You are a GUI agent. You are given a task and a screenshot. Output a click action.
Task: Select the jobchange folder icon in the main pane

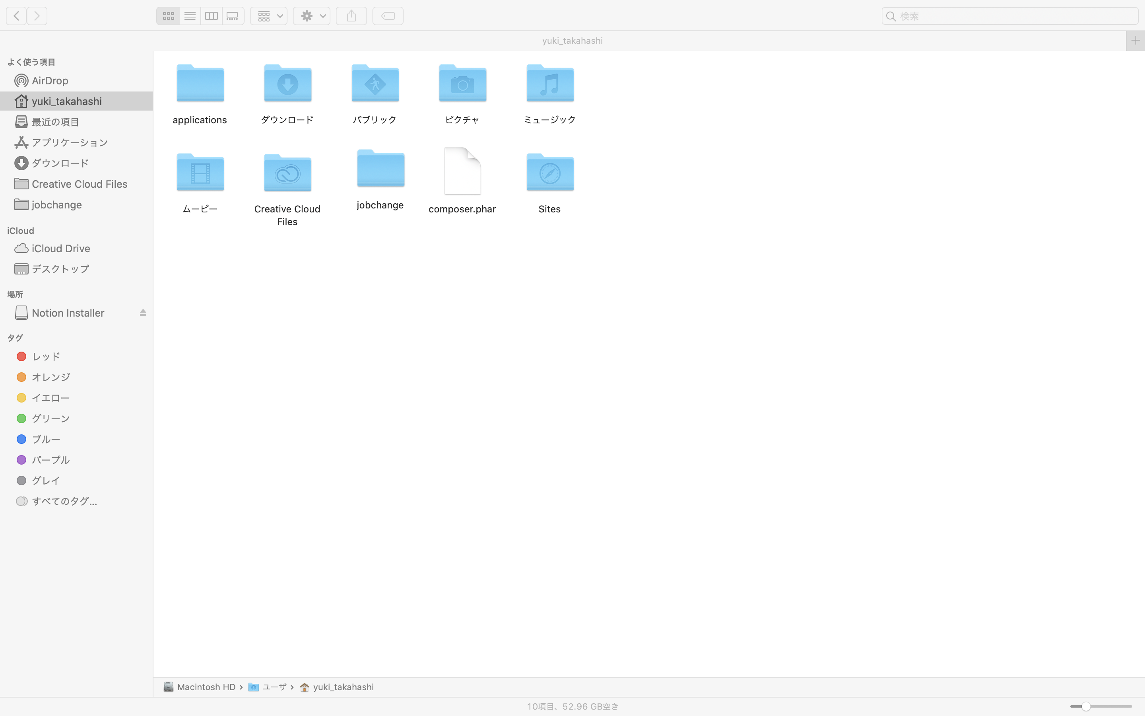[x=381, y=169]
